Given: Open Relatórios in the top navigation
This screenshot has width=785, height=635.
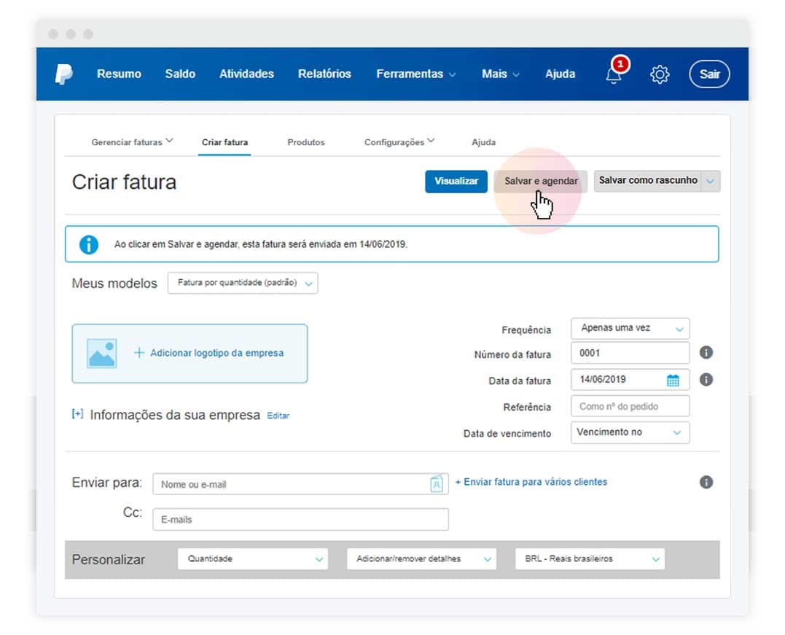Looking at the screenshot, I should [324, 74].
